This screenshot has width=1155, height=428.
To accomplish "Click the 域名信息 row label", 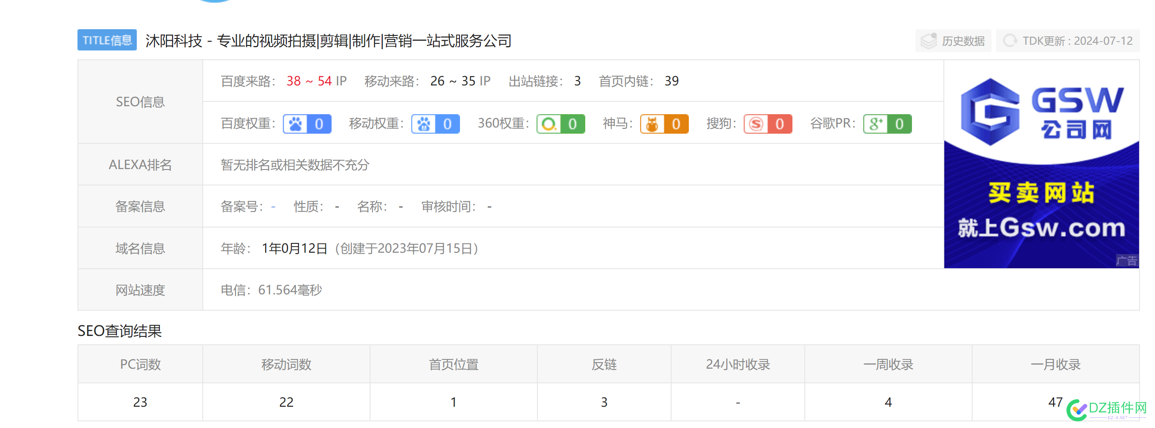I will (x=140, y=248).
